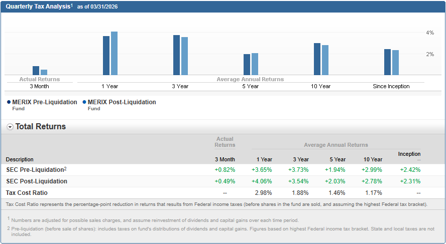Collapse the Total Returns section arrow
Screen dimensions: 446x244
click(x=10, y=127)
